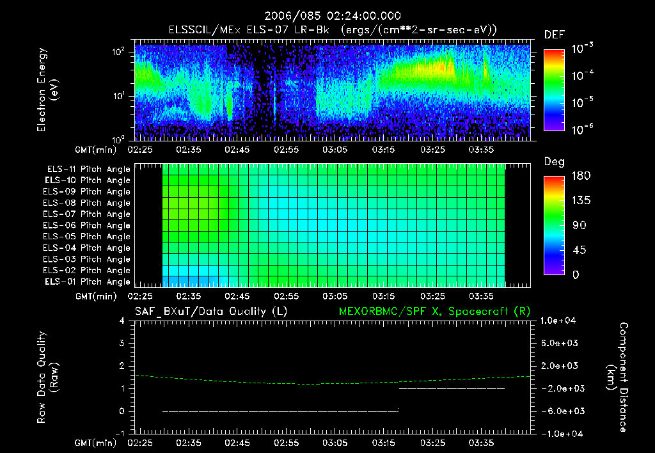Click the Component Distance (km) axis label
655x453 pixels.
coord(617,377)
